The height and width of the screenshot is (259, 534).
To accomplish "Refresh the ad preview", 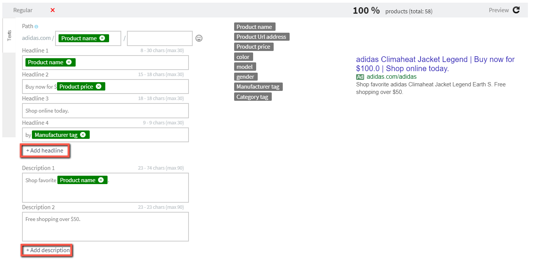I will coord(516,10).
